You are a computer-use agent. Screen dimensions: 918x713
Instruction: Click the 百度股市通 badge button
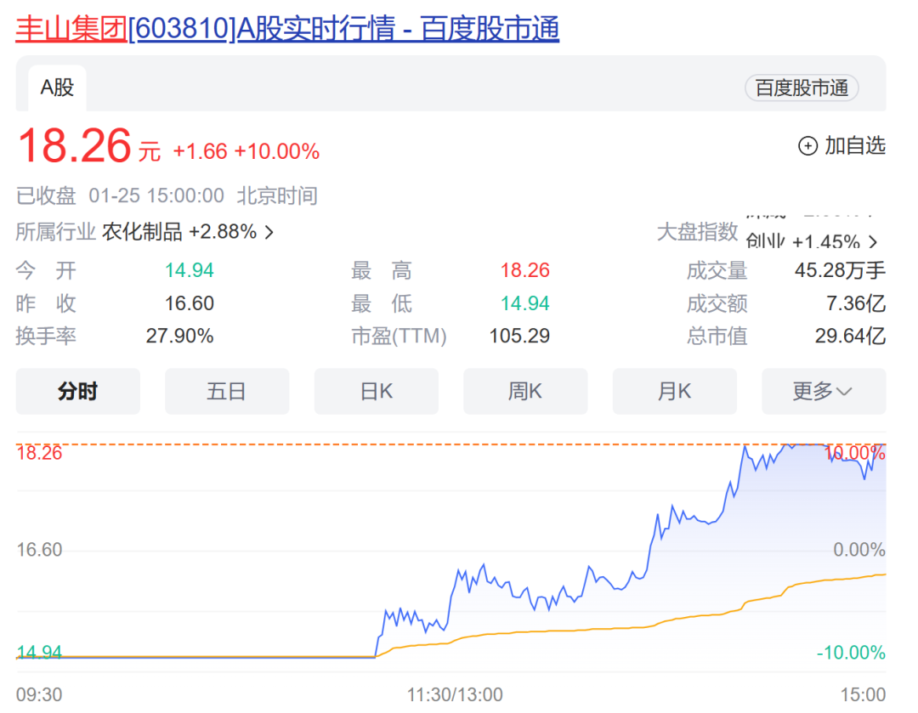pos(802,88)
